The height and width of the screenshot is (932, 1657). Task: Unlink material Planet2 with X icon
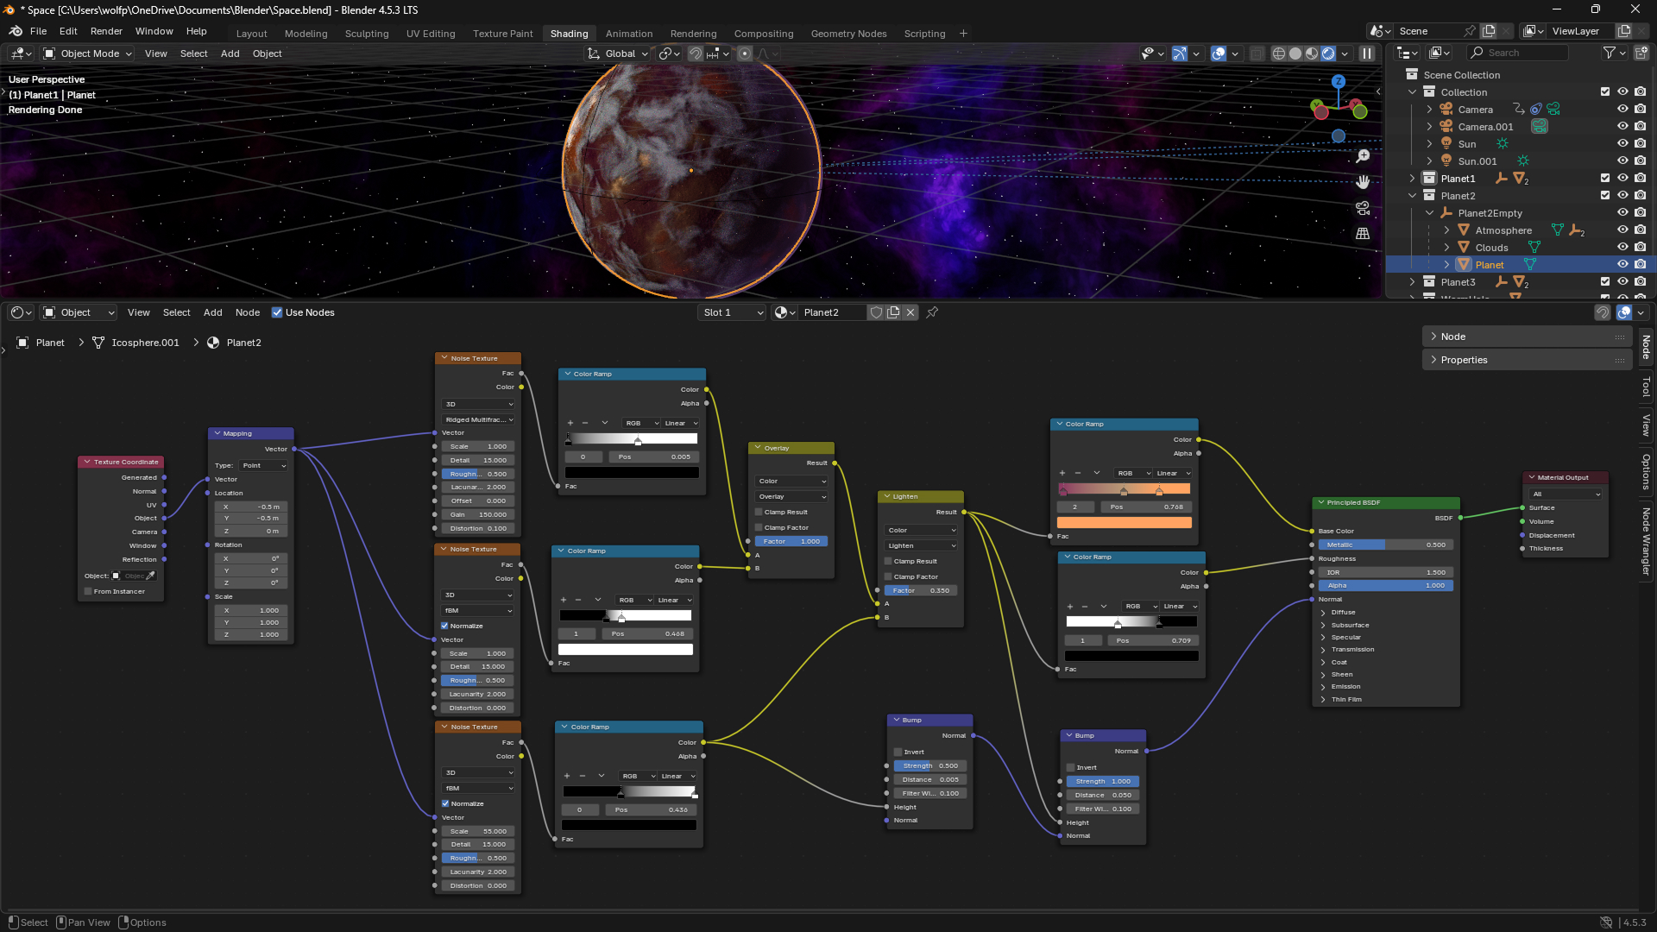pos(910,312)
